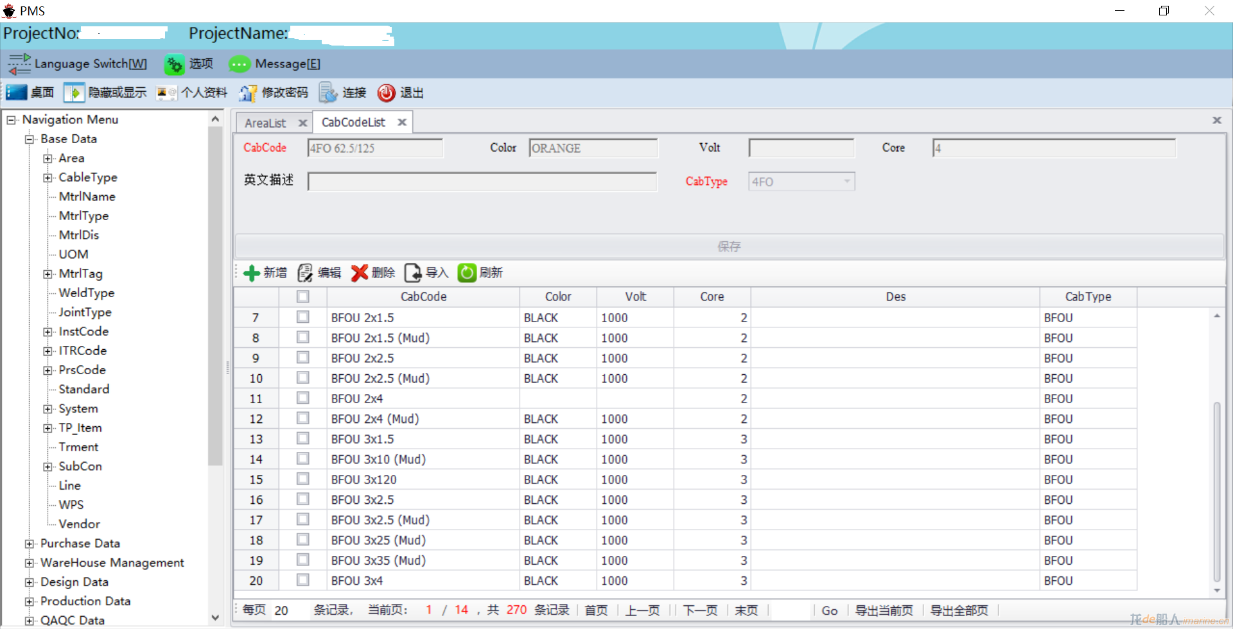Expand the Area tree node
1233x629 pixels.
[48, 159]
